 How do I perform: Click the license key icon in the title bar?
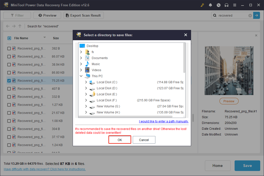(x=202, y=5)
